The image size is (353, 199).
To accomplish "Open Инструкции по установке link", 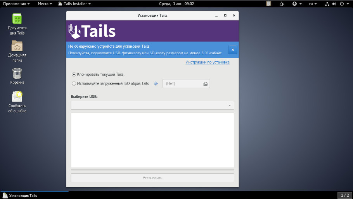I will coord(208,62).
